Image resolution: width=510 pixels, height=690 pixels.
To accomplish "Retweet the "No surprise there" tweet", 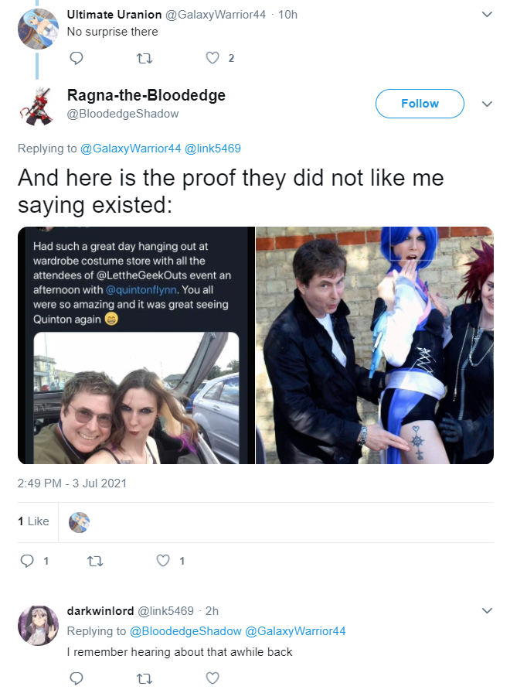I will pyautogui.click(x=144, y=58).
